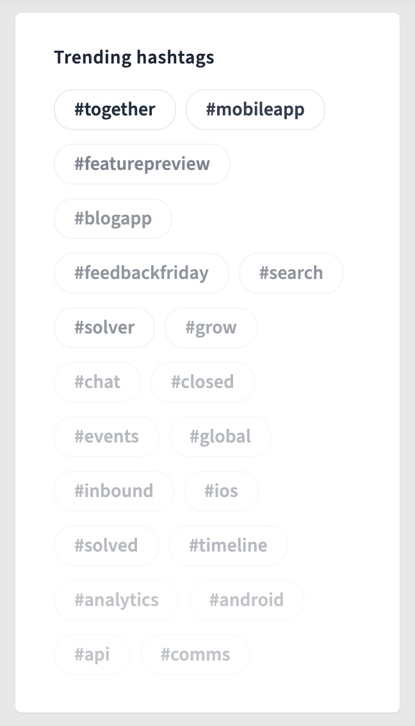Open the #grow hashtag
This screenshot has width=415, height=726.
tap(211, 327)
